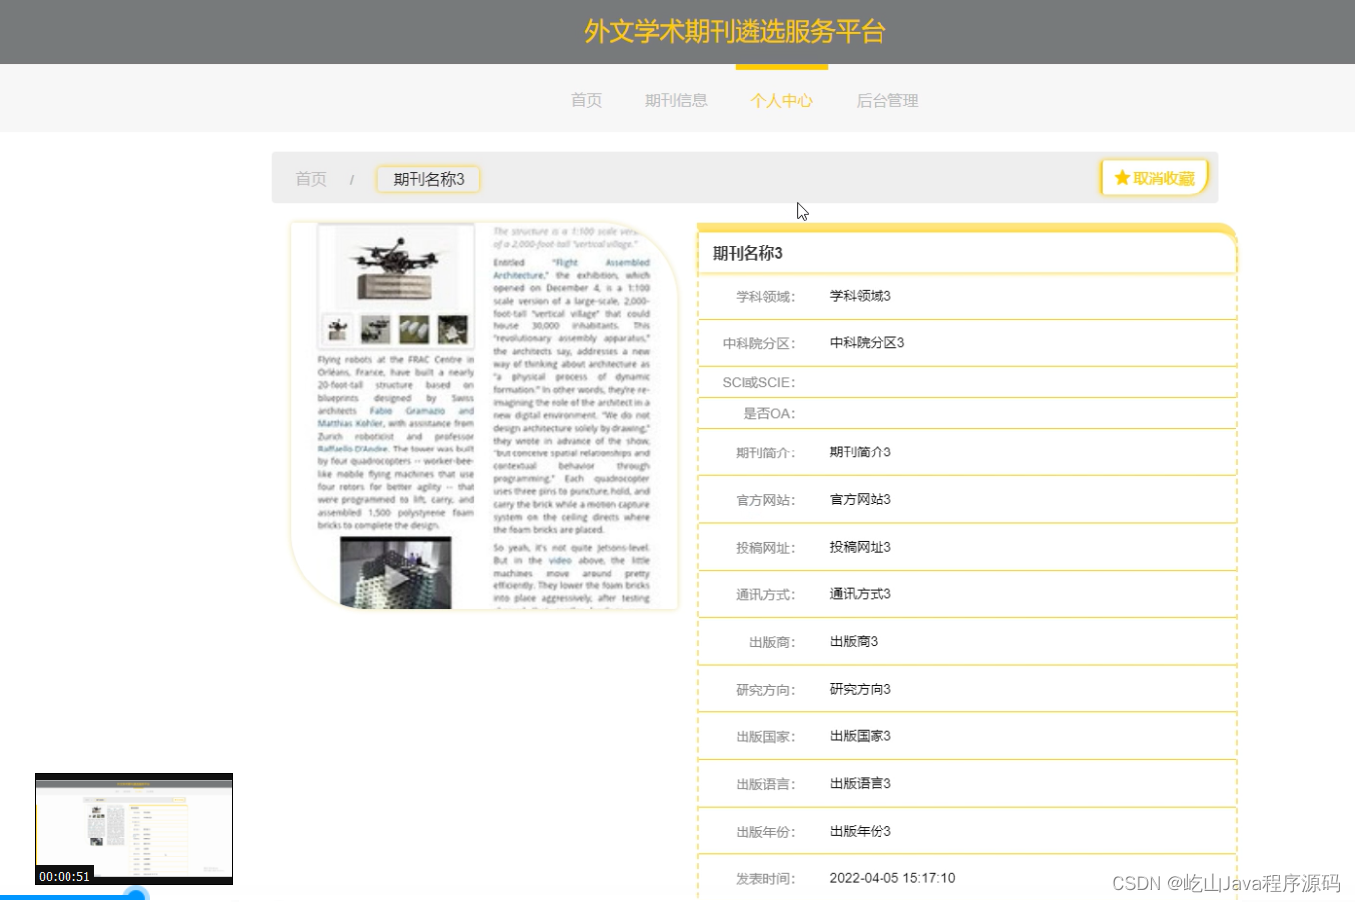Click the 外文学术期刊遴选服务平台 site banner
The width and height of the screenshot is (1355, 902).
click(737, 31)
